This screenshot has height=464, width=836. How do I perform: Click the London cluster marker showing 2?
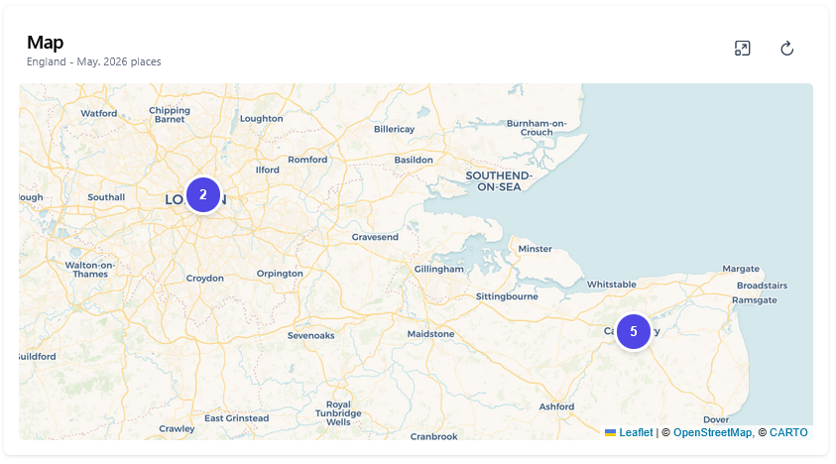pos(202,194)
